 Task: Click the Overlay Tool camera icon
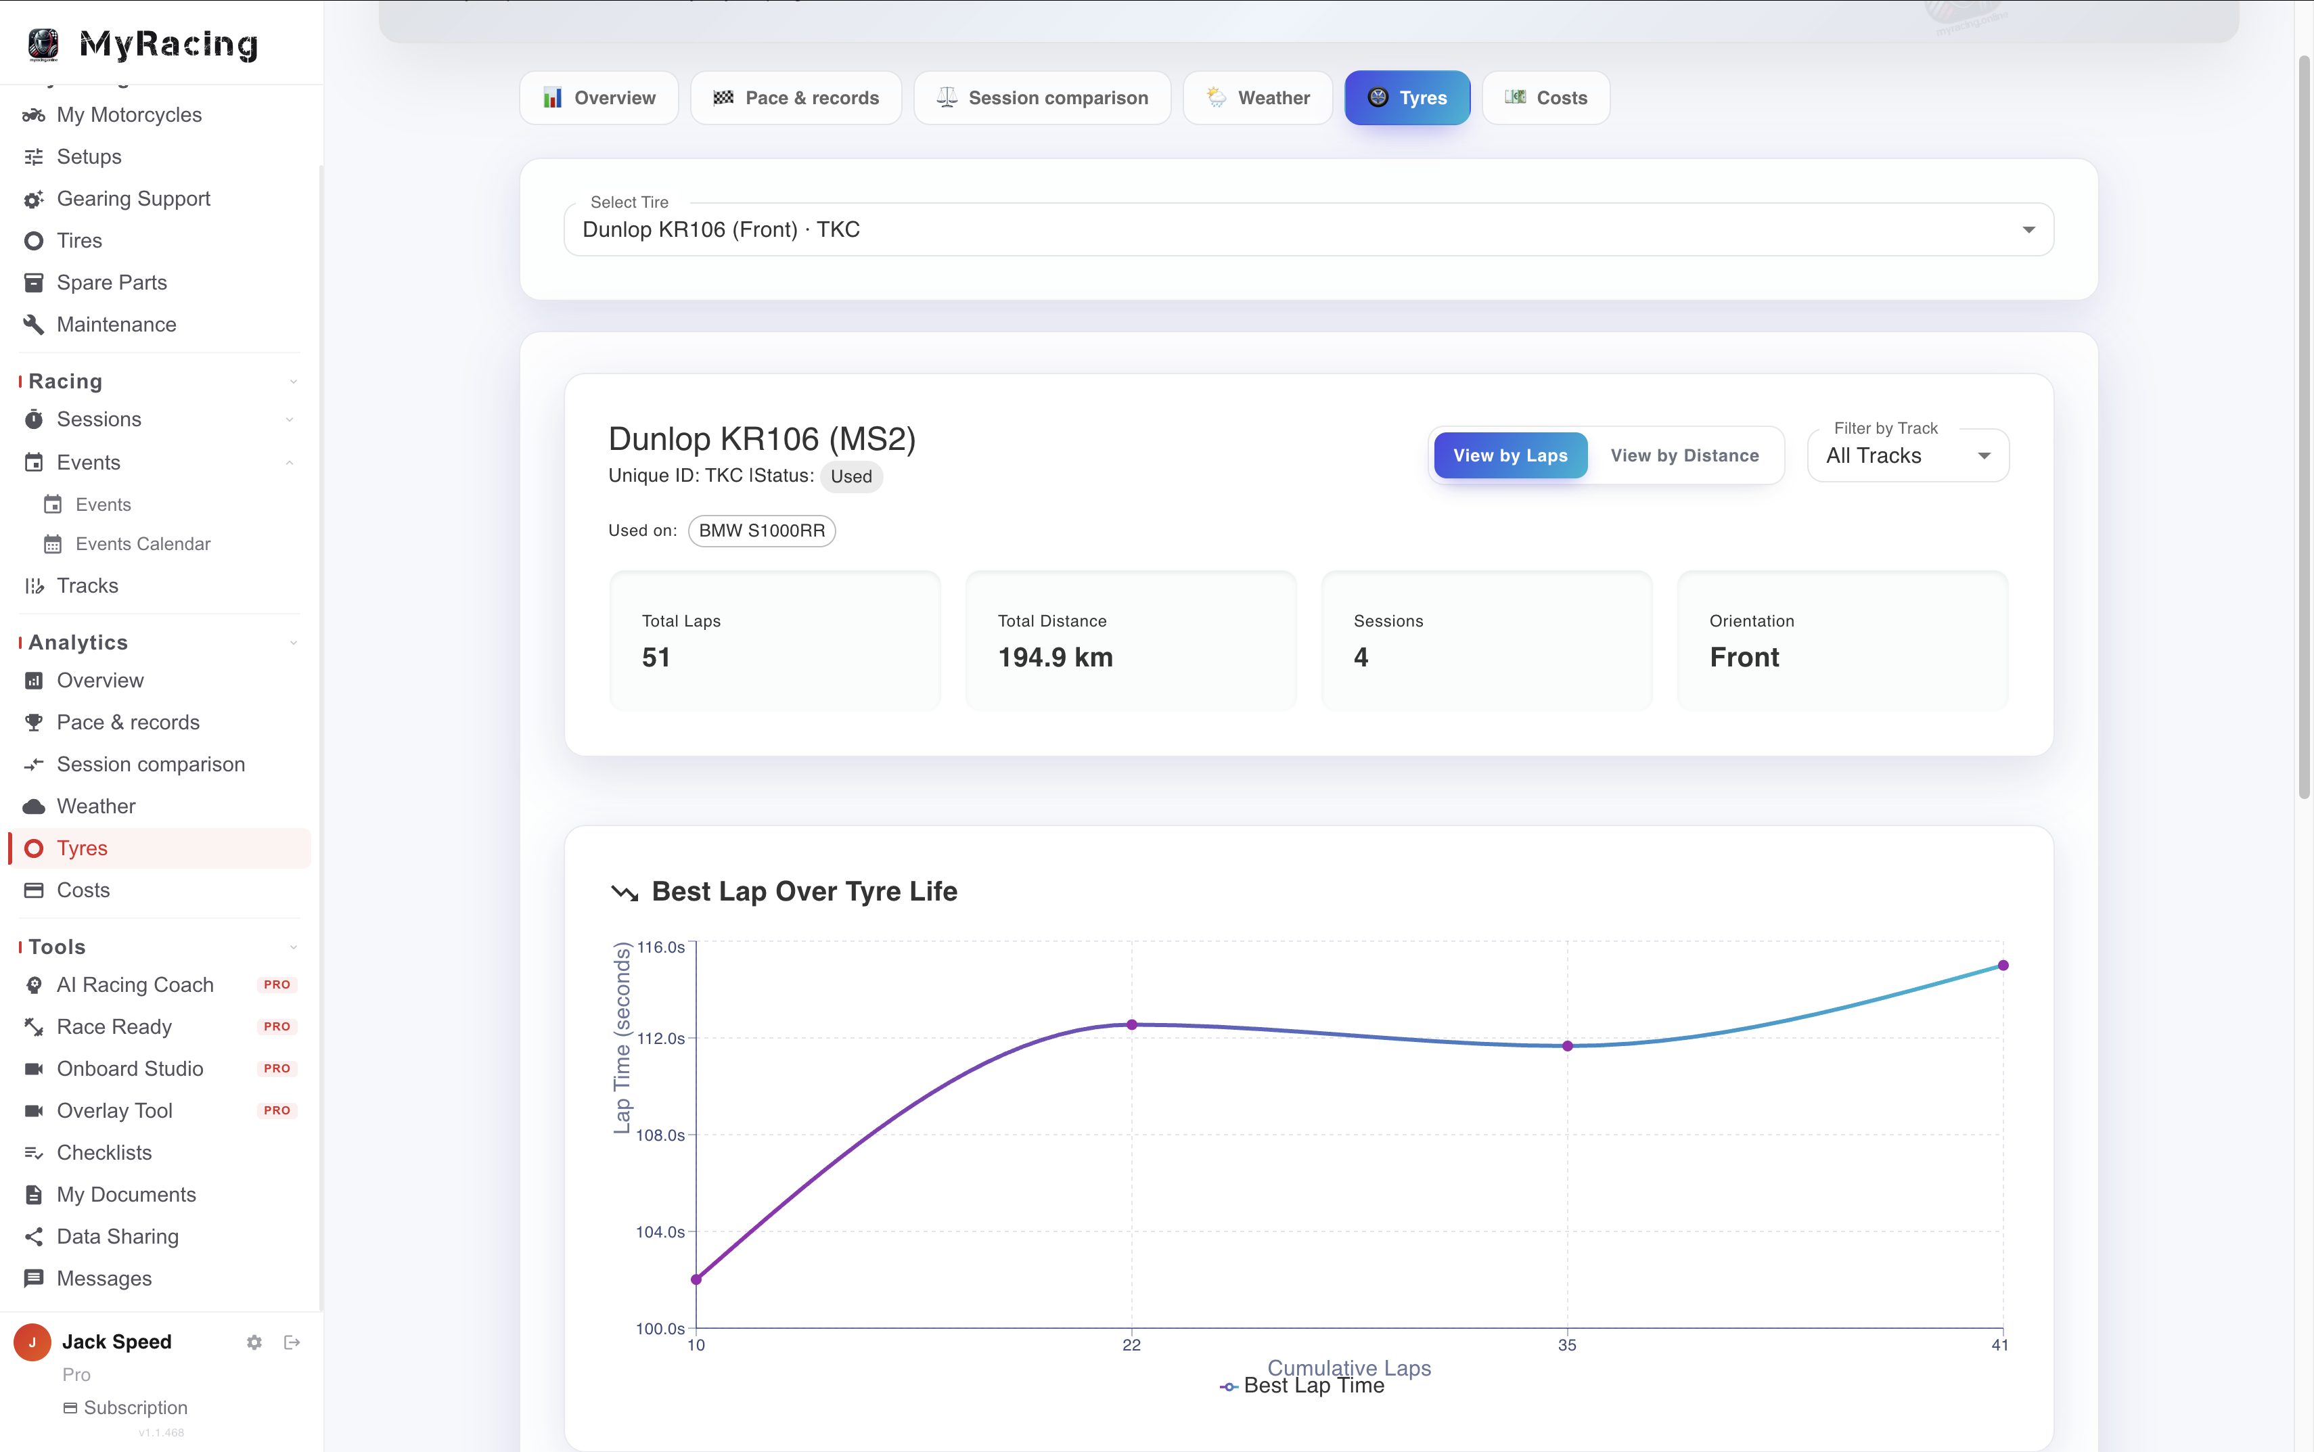point(34,1111)
